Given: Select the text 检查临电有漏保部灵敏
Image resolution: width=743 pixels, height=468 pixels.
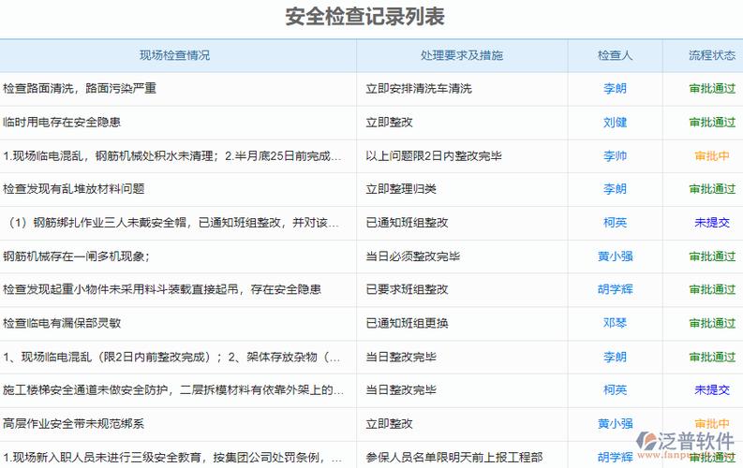Looking at the screenshot, I should (62, 323).
